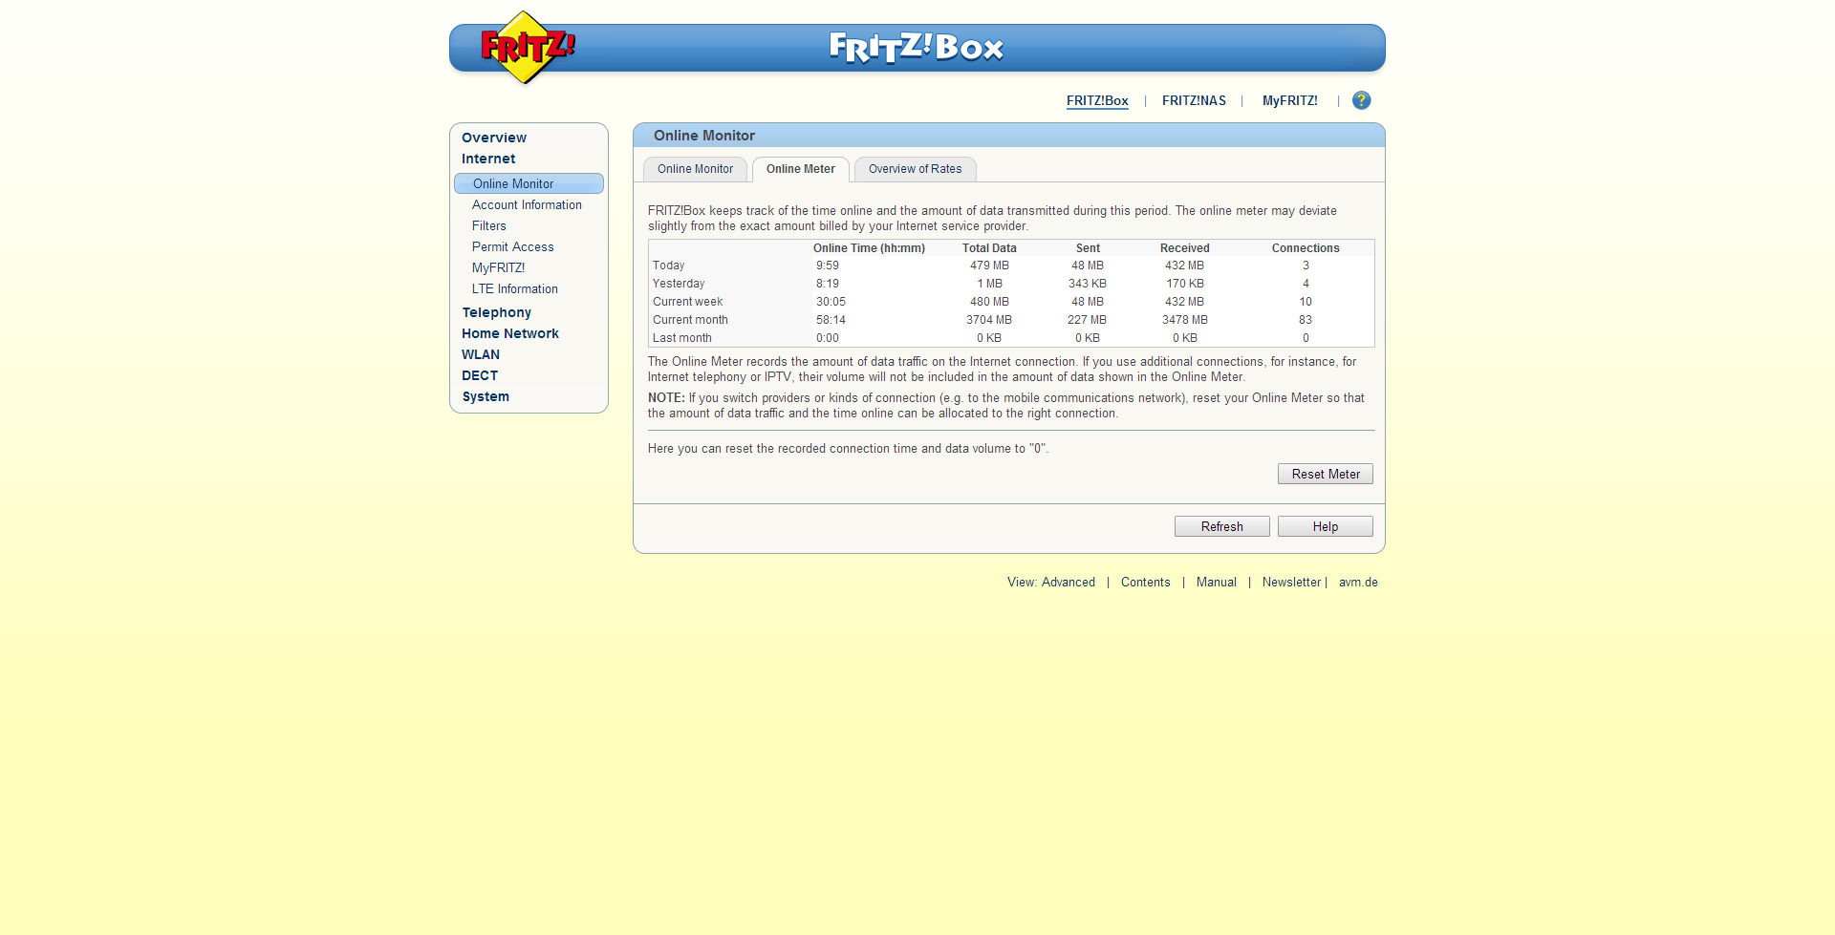1835x935 pixels.
Task: Click the 479 MB total data value
Action: click(989, 266)
